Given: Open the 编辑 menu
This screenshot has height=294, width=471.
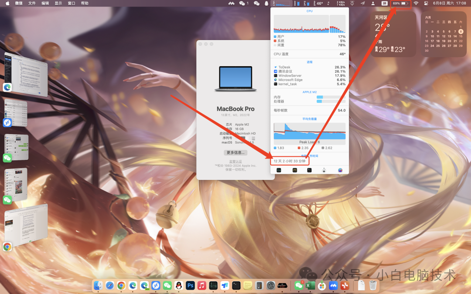Looking at the screenshot, I should [45, 3].
